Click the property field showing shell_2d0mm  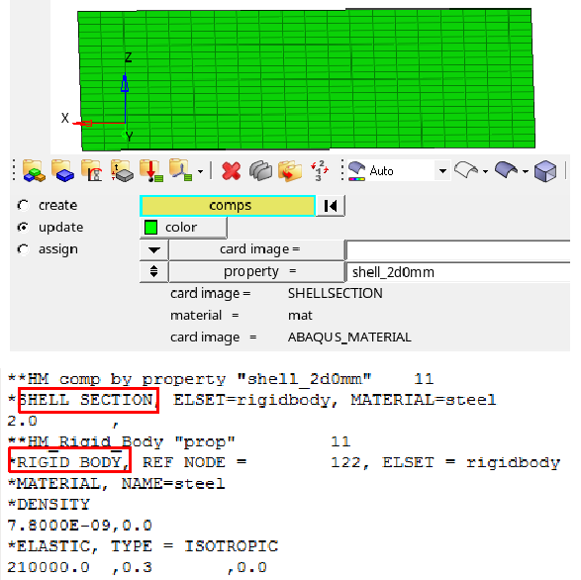pos(457,272)
